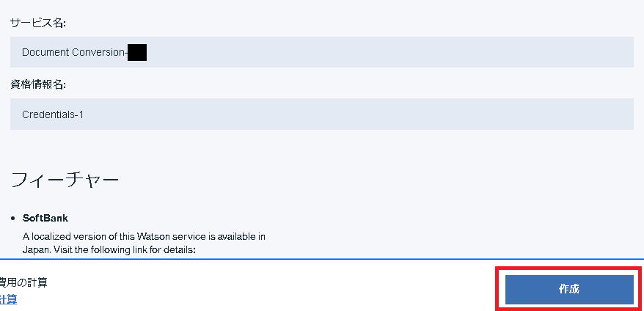The image size is (644, 311).
Task: Click the localized Watson service description line
Action: pos(144,237)
